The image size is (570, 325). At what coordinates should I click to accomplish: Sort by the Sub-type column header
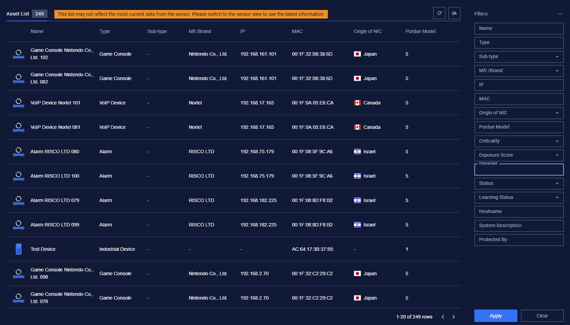(157, 31)
